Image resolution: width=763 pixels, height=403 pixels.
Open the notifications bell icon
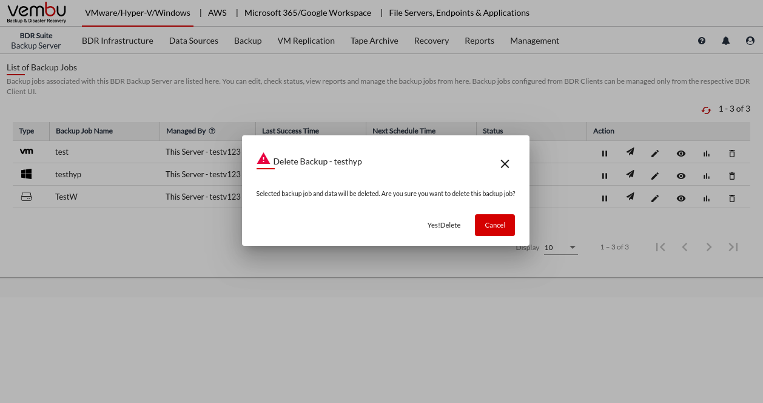pyautogui.click(x=725, y=41)
